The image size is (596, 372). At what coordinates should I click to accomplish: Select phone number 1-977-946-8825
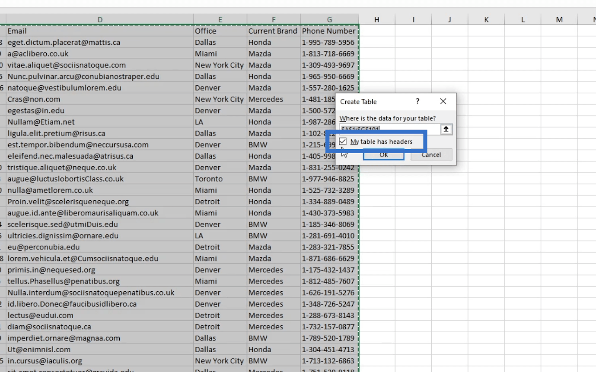click(x=329, y=179)
